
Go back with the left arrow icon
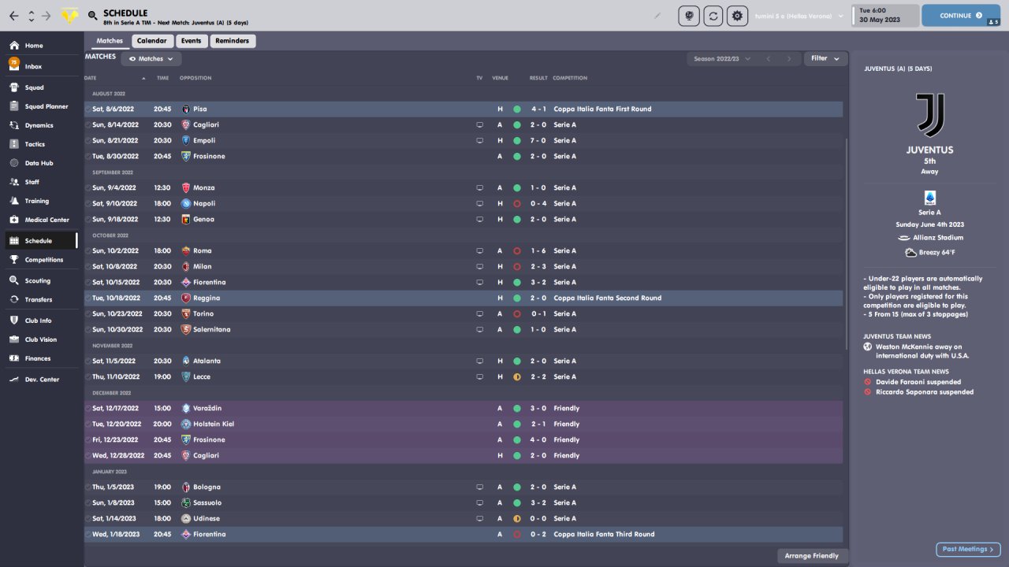(14, 16)
